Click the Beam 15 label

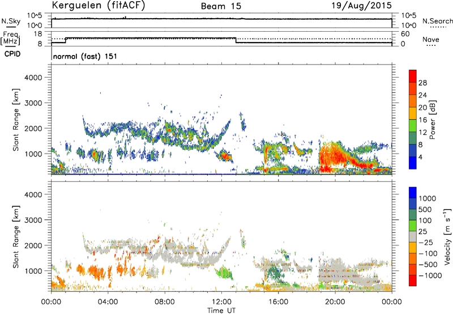(221, 6)
